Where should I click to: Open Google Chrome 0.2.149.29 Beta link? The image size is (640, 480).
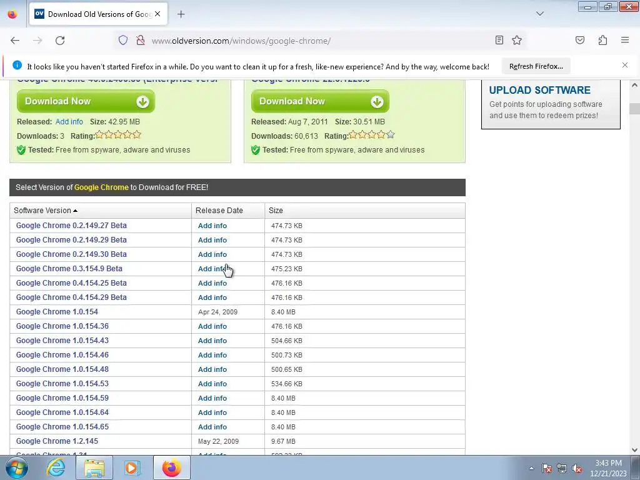pyautogui.click(x=71, y=239)
